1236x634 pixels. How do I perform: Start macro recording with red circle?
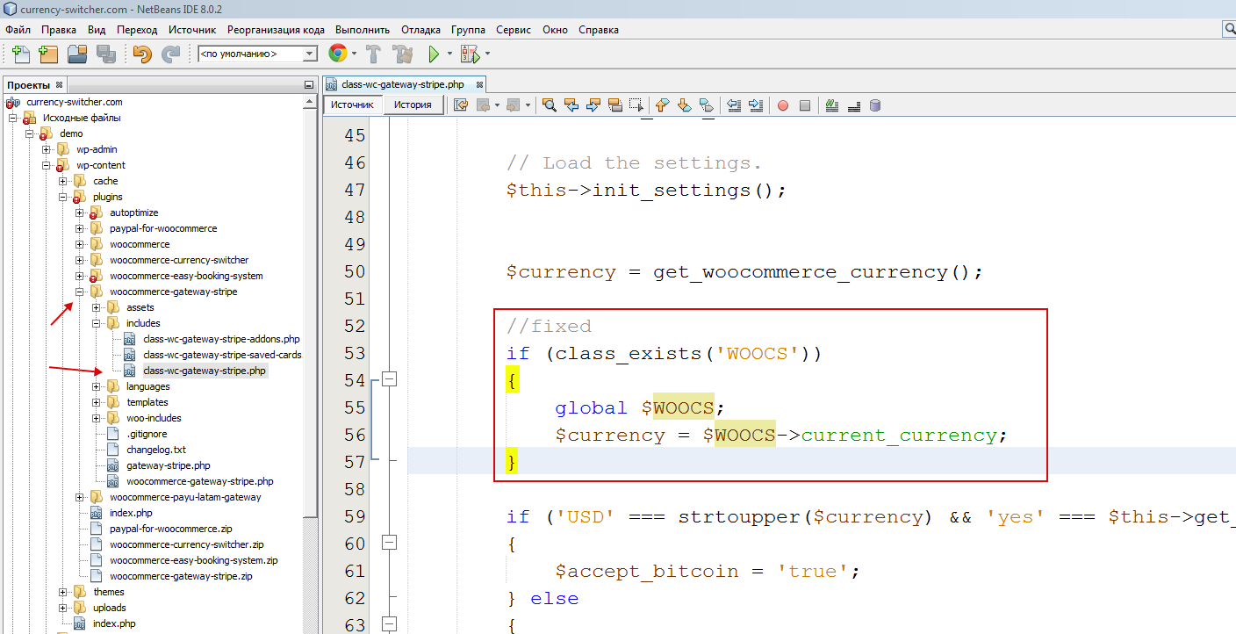click(x=782, y=105)
